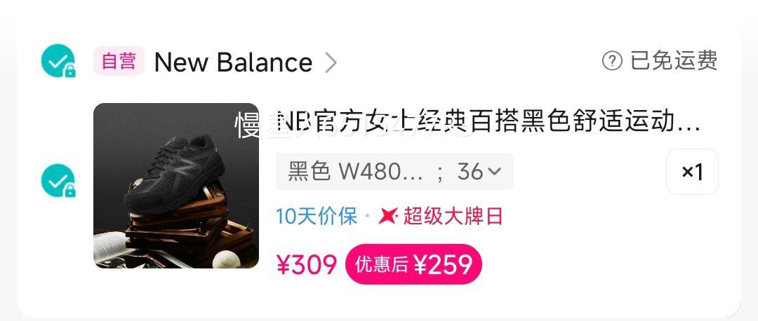Click the down arrow beside size 36
The height and width of the screenshot is (321, 758).
click(x=495, y=171)
